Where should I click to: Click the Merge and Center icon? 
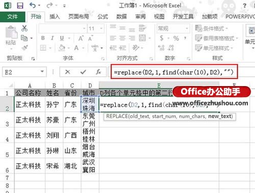click(142, 38)
